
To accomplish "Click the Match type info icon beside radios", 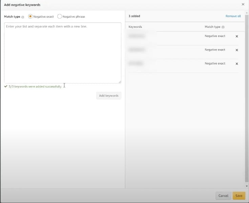I will [x=23, y=17].
